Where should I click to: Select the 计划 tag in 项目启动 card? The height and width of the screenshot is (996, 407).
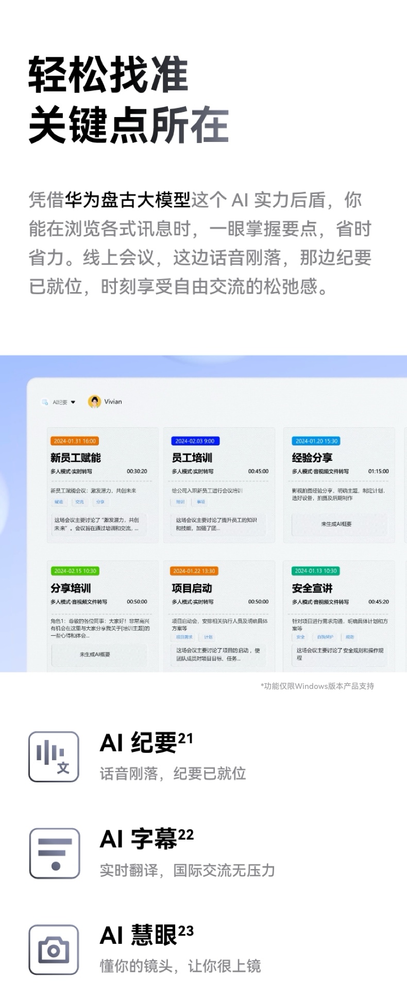(208, 637)
